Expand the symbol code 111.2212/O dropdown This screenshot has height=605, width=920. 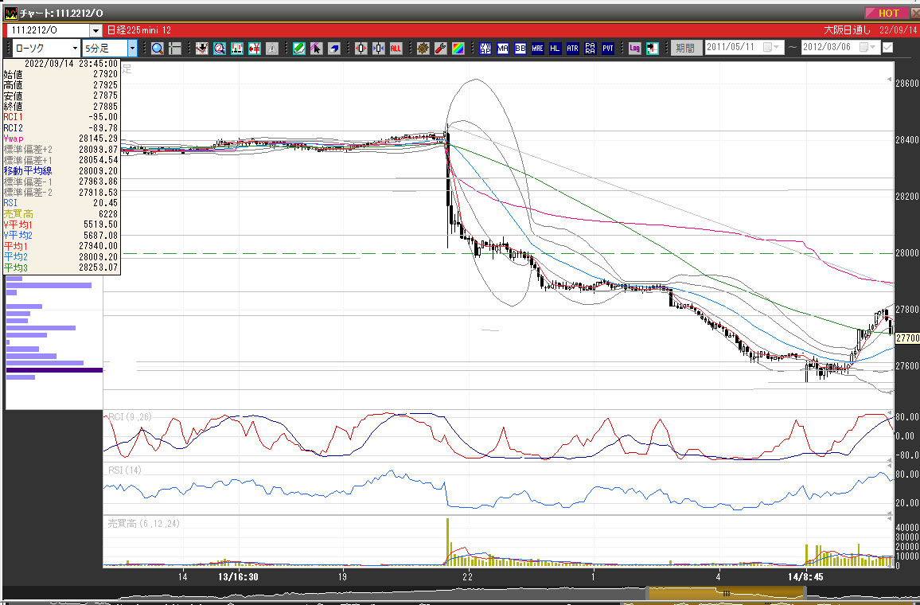[x=96, y=30]
